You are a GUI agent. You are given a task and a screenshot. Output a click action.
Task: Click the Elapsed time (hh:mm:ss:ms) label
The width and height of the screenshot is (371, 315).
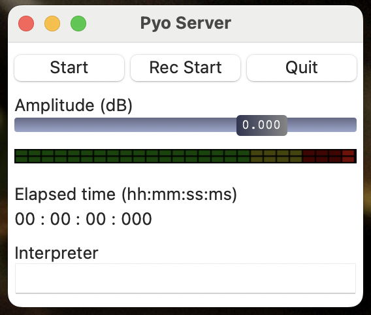[x=126, y=195]
